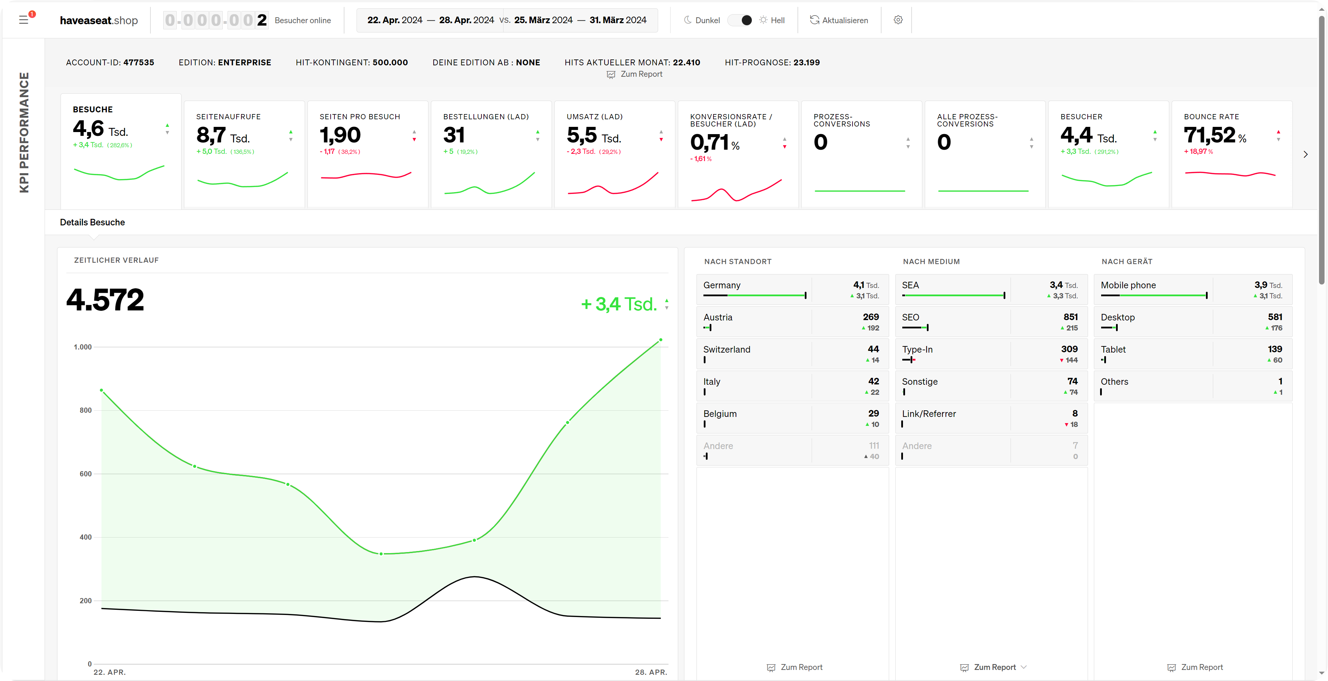The width and height of the screenshot is (1328, 681).
Task: Click report icon under Nach Standort
Action: pyautogui.click(x=771, y=668)
